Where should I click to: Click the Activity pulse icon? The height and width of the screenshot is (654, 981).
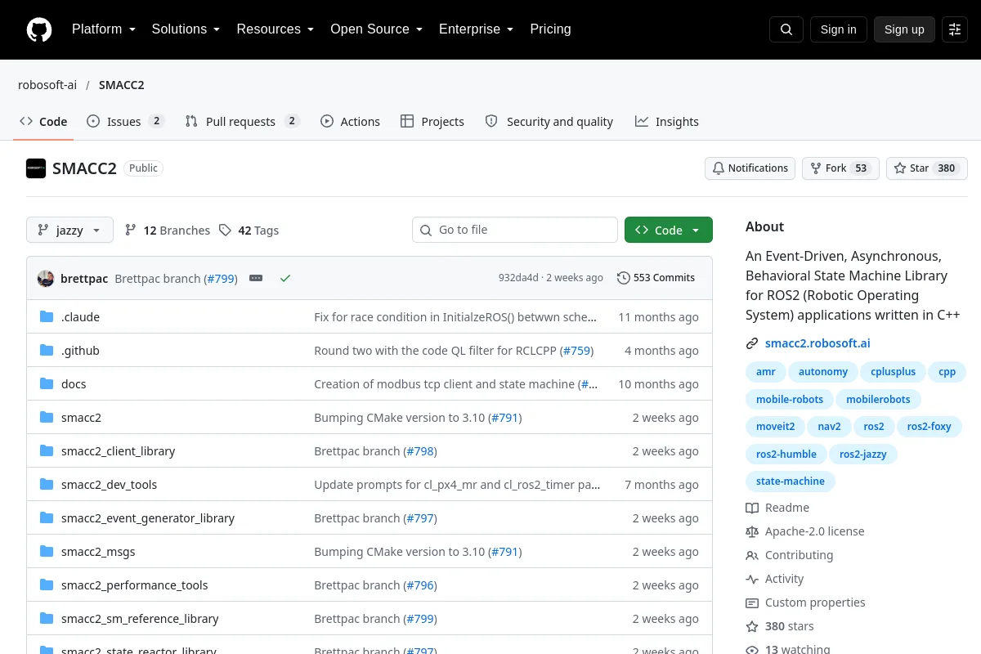coord(752,579)
